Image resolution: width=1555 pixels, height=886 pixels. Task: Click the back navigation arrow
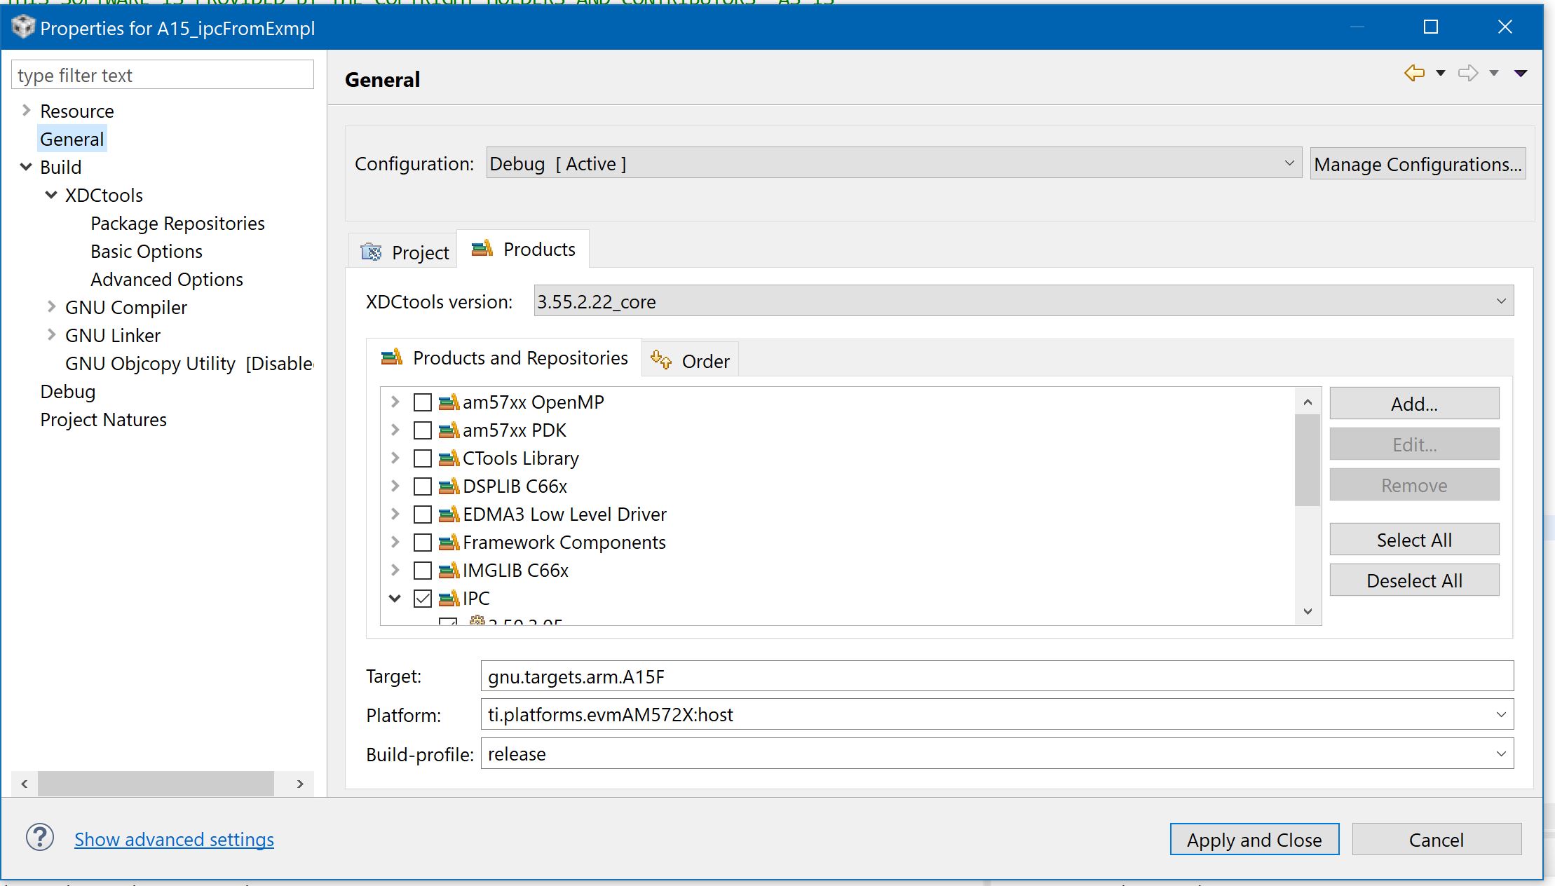[1413, 72]
